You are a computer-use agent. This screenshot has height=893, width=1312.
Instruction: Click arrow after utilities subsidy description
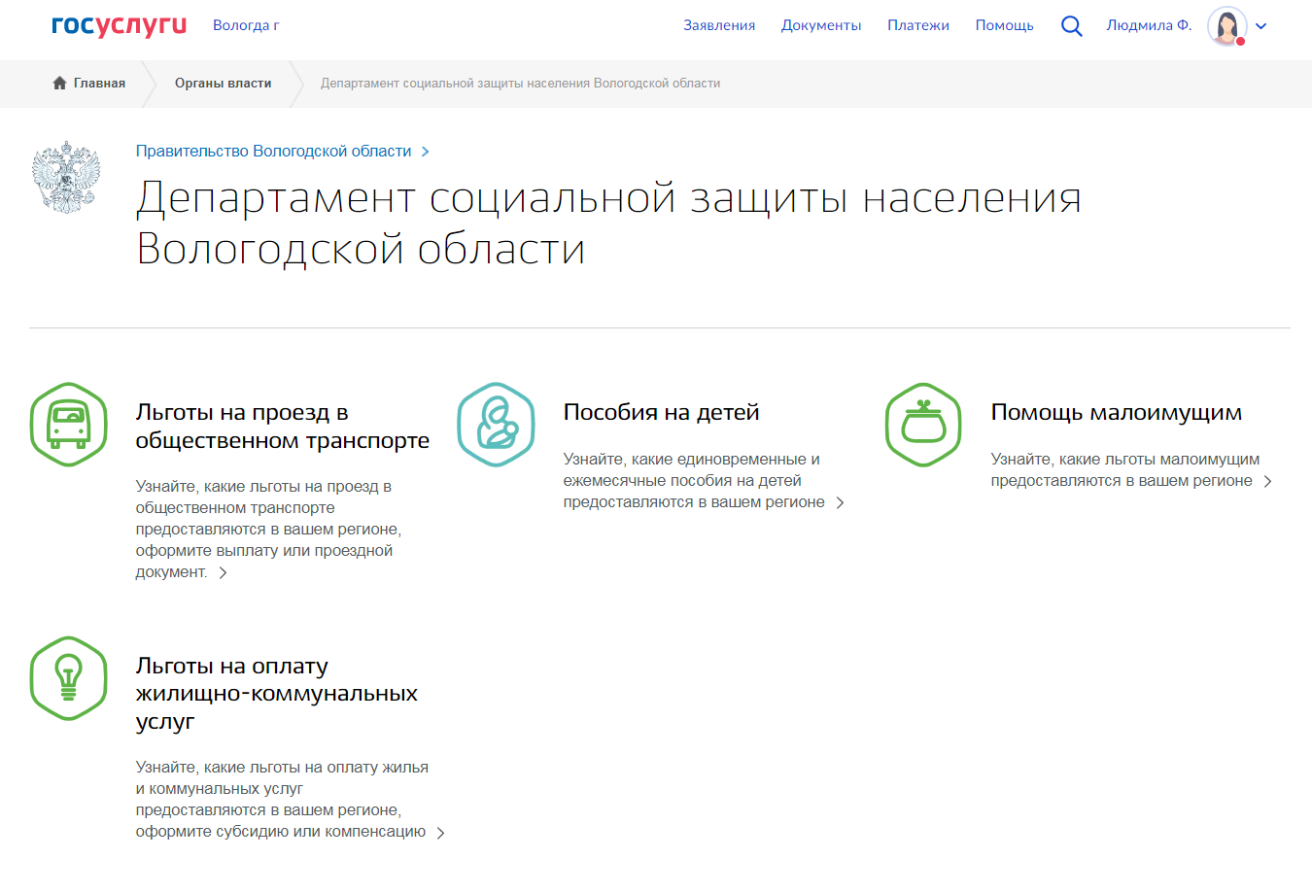[x=441, y=833]
